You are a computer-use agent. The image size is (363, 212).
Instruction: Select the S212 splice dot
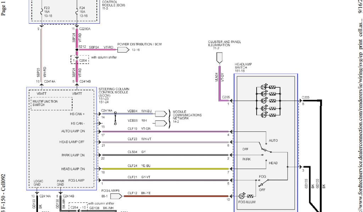click(x=77, y=50)
